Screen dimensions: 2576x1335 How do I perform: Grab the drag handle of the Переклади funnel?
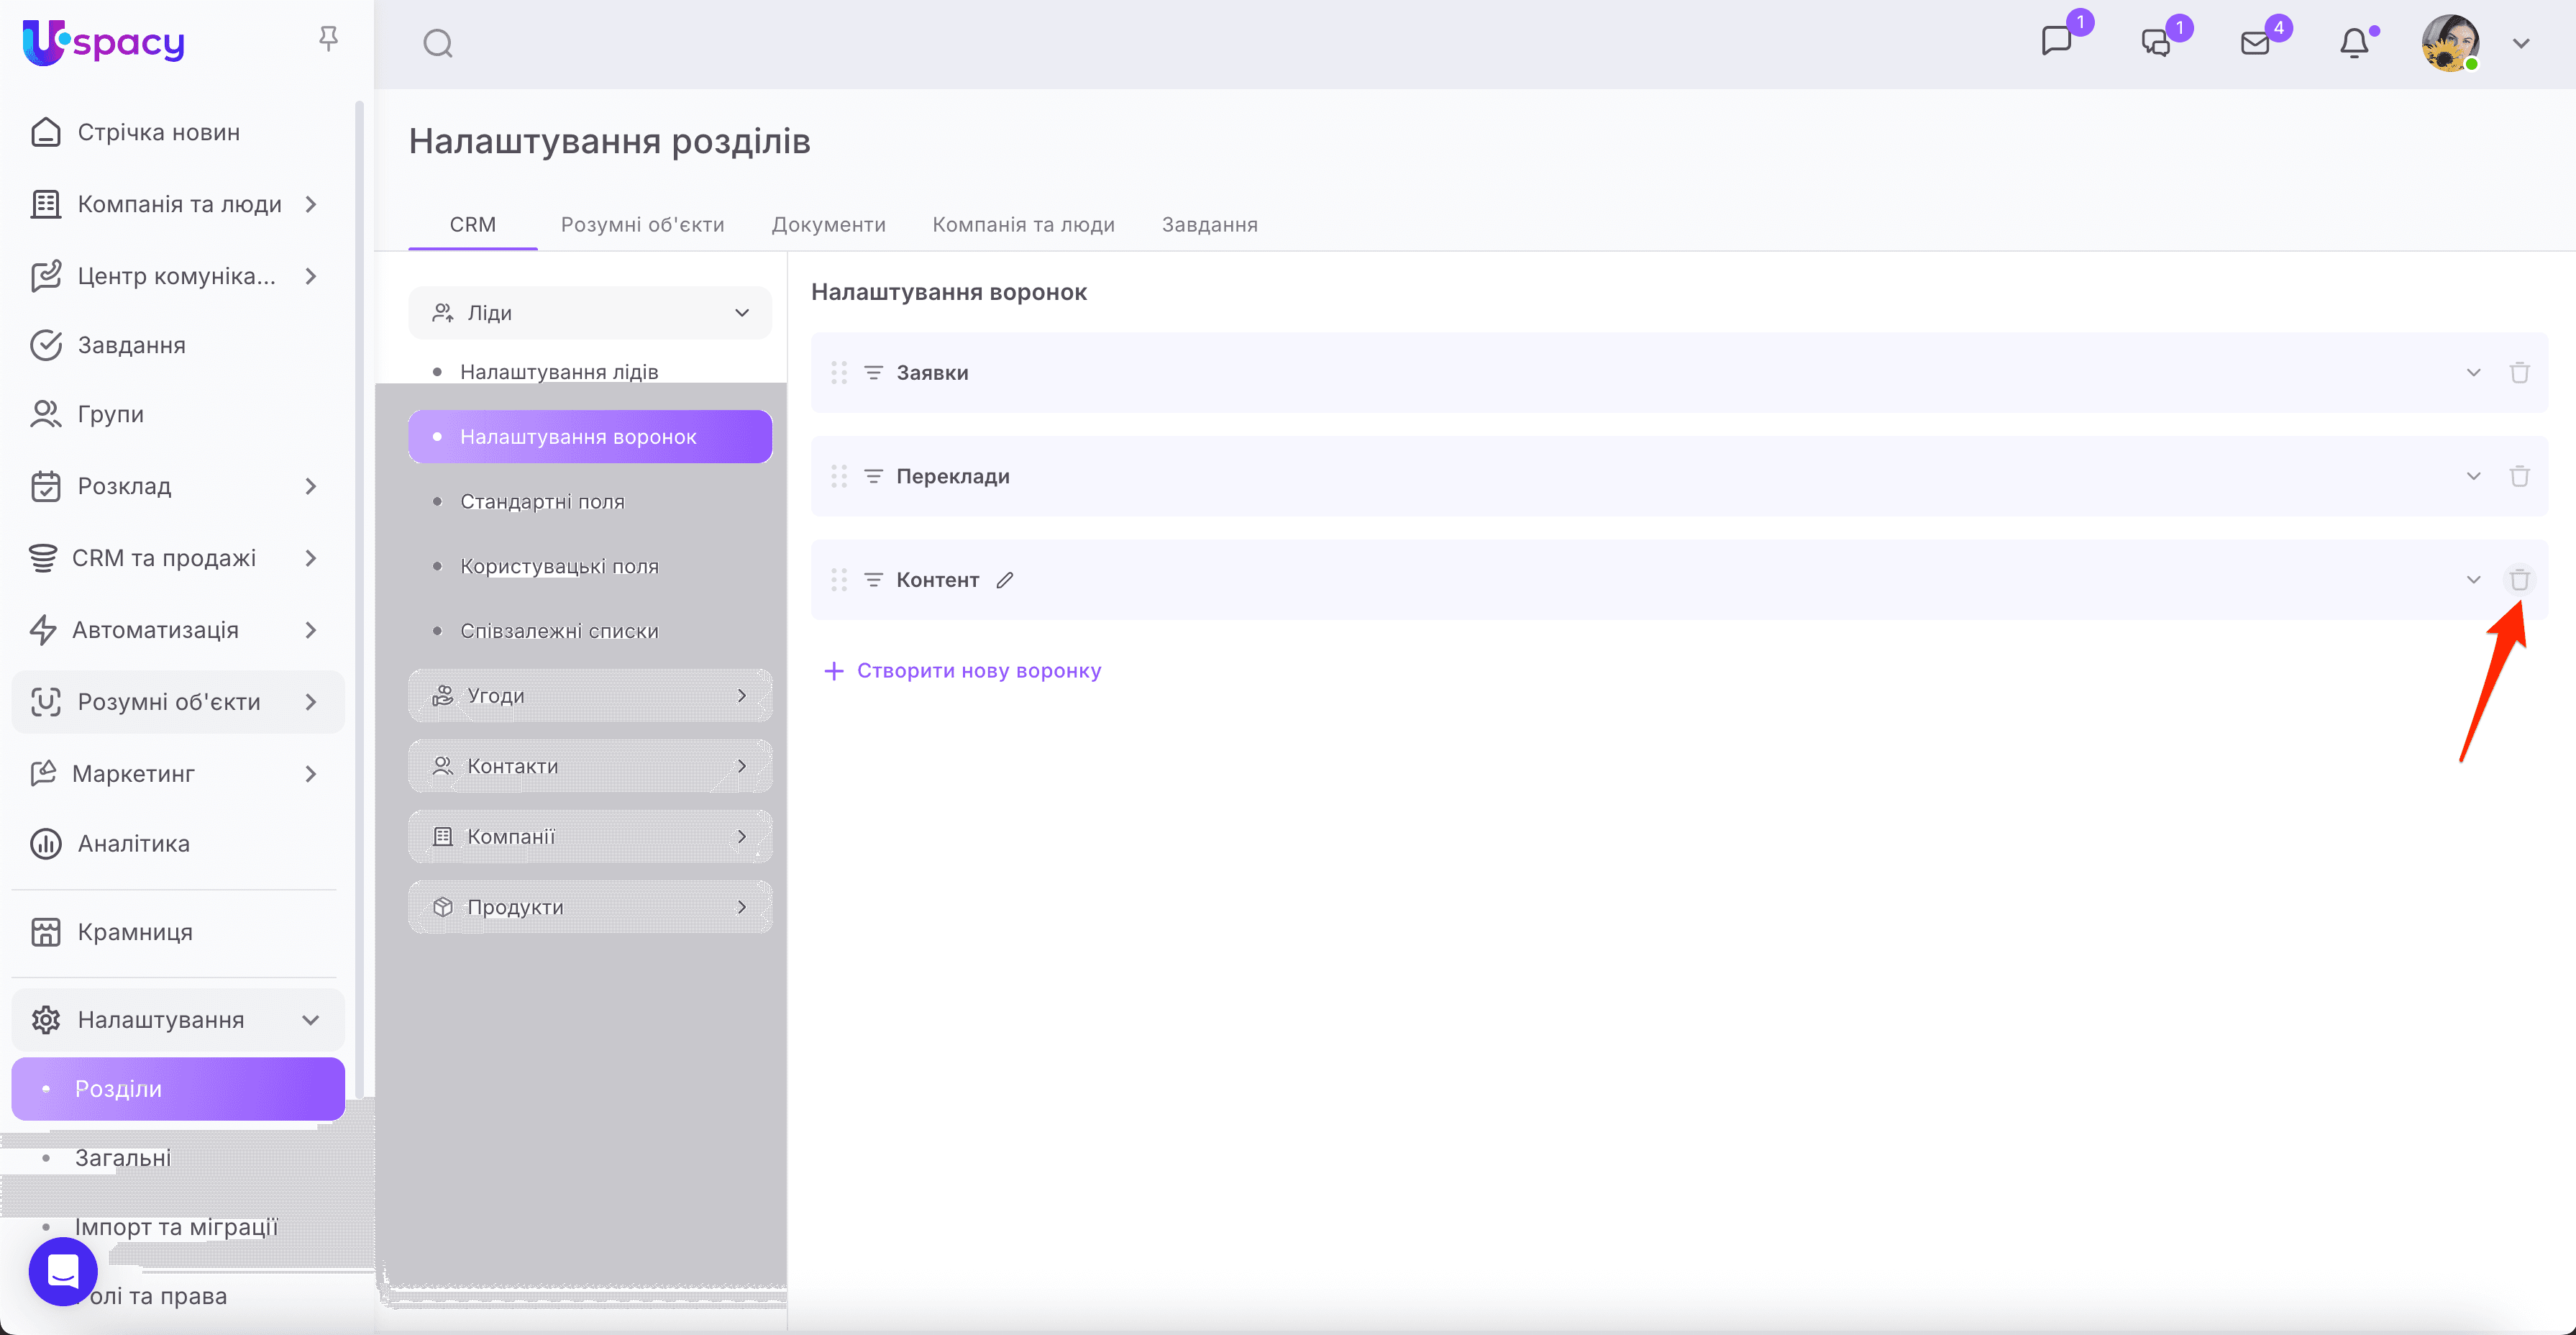point(839,477)
